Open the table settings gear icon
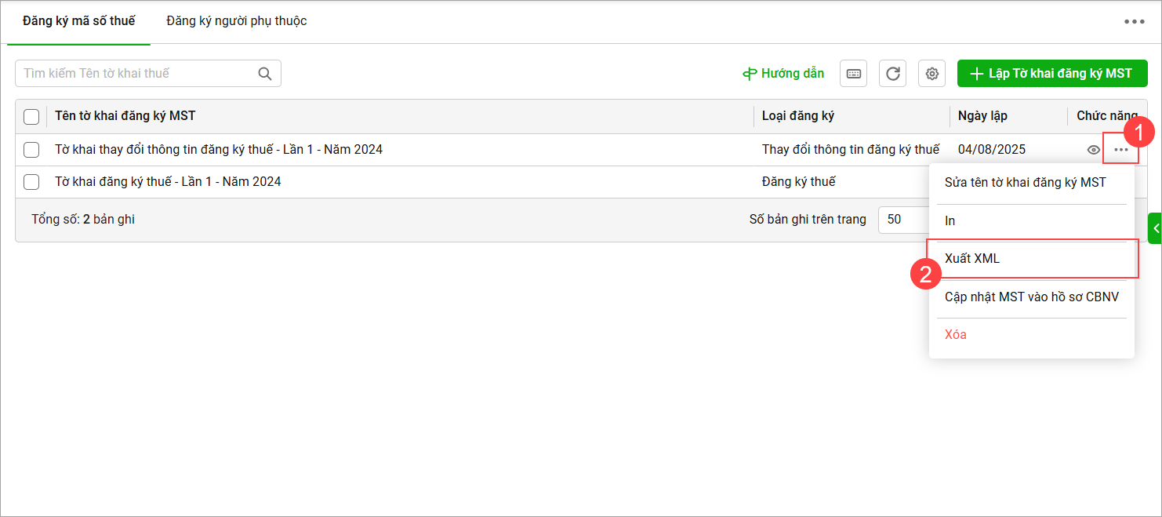The width and height of the screenshot is (1162, 517). (931, 74)
